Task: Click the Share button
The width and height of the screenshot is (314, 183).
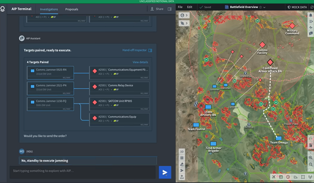Action: [157, 9]
